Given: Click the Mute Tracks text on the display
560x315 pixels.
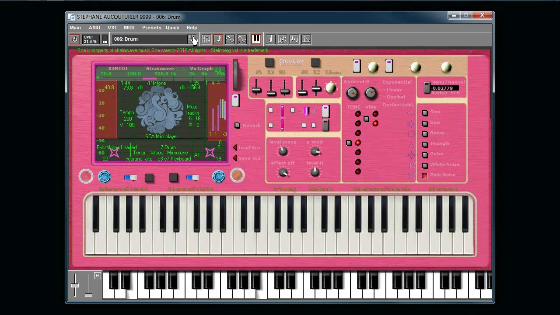Looking at the screenshot, I should click(192, 110).
